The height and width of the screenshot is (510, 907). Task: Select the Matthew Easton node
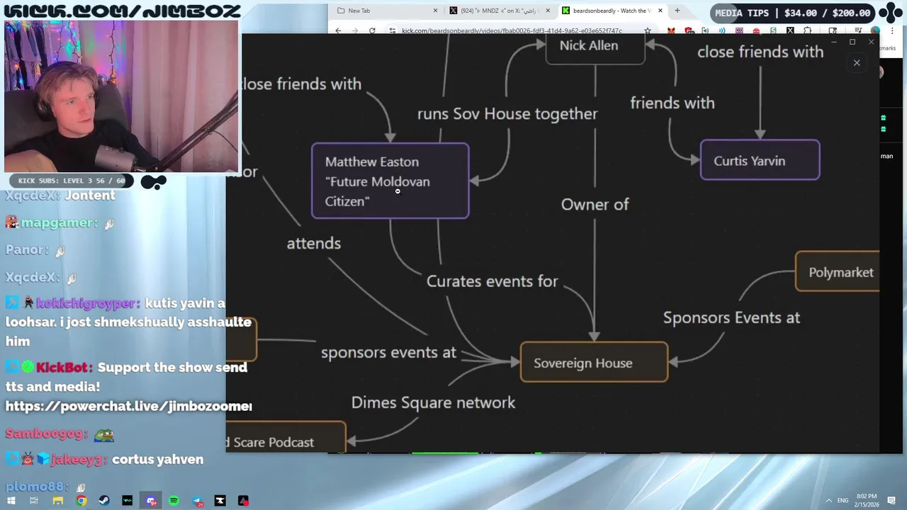(390, 181)
